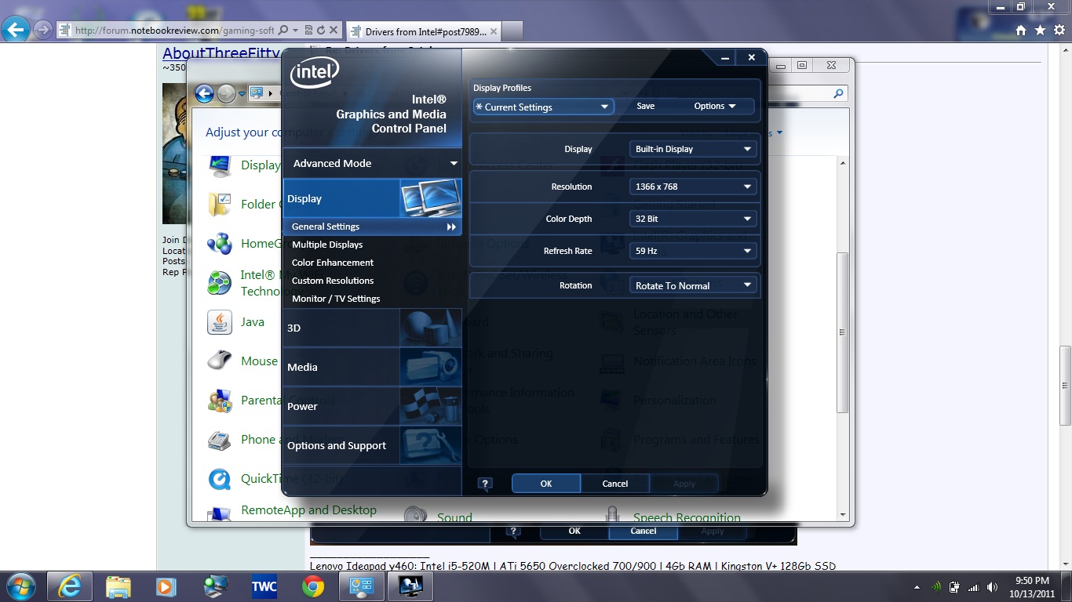Expand the browser address bar autocomplete arrow

295,31
